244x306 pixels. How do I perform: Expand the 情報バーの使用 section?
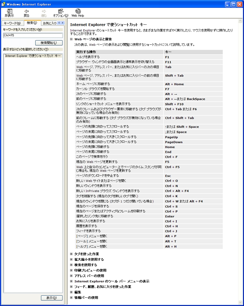click(x=71, y=298)
